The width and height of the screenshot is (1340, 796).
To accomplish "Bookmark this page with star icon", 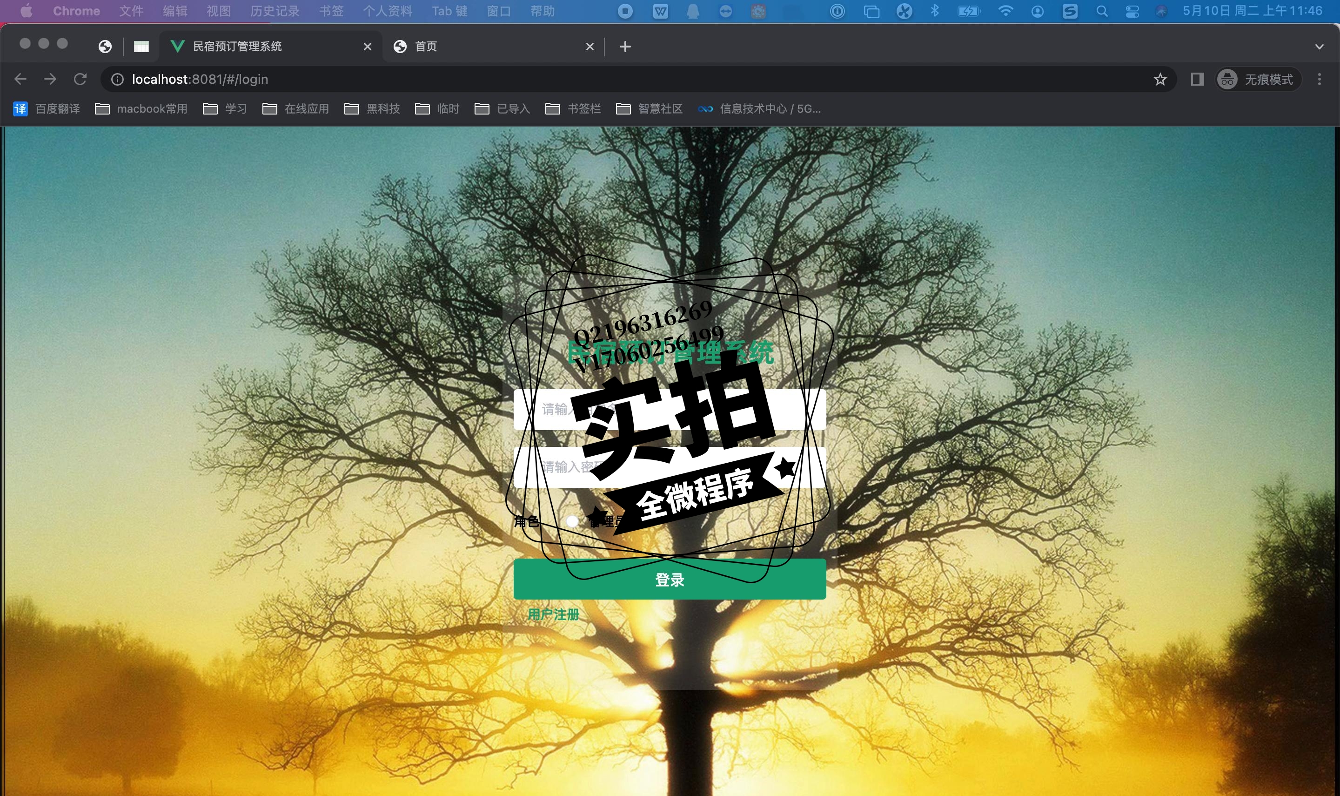I will pos(1160,80).
